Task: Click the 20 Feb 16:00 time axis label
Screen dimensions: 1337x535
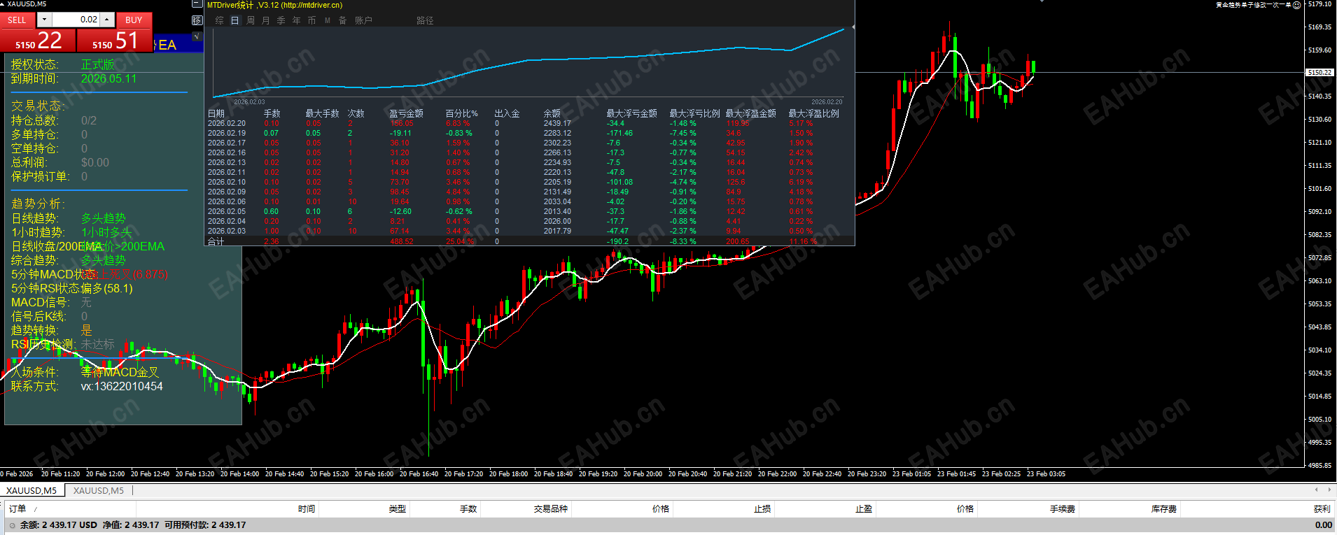Action: pyautogui.click(x=374, y=474)
